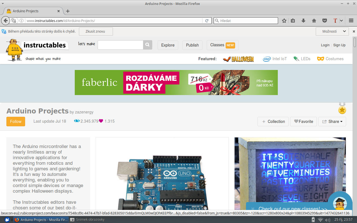This screenshot has height=223, width=357.
Task: Click Zkusit znovu to retry translation
Action: tap(96, 31)
